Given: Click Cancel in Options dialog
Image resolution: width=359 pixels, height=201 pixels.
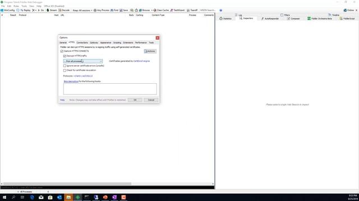Looking at the screenshot, I should click(x=151, y=100).
